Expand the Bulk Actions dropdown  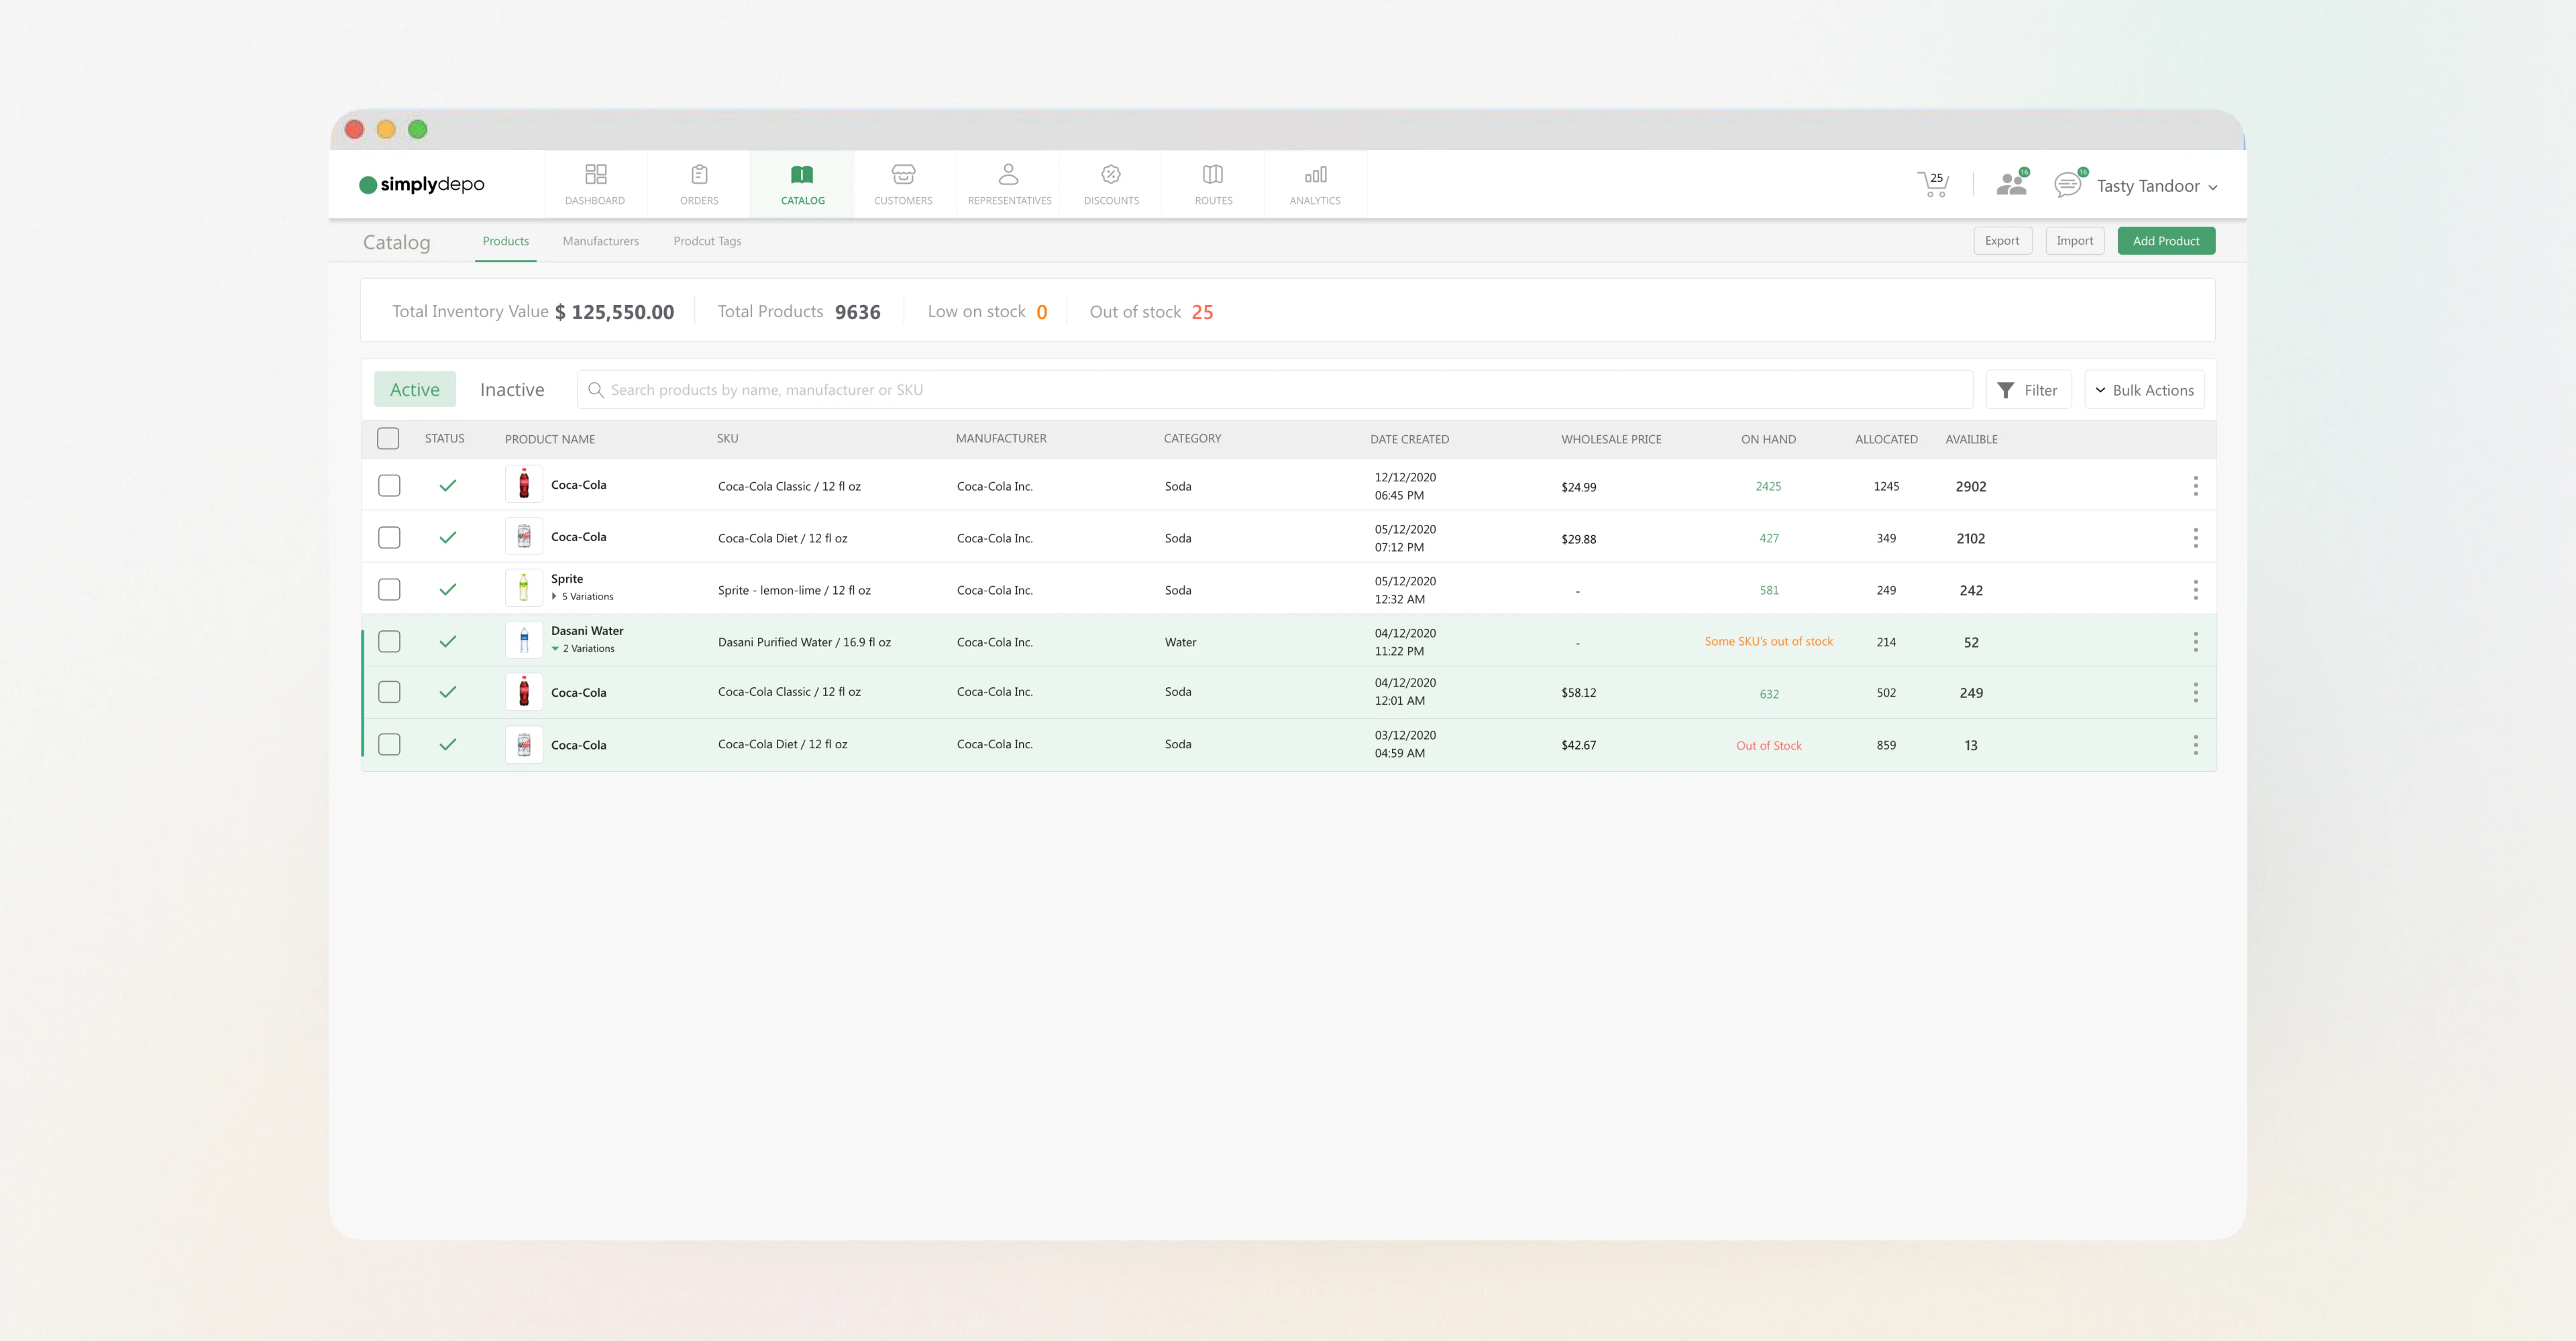click(x=2144, y=390)
